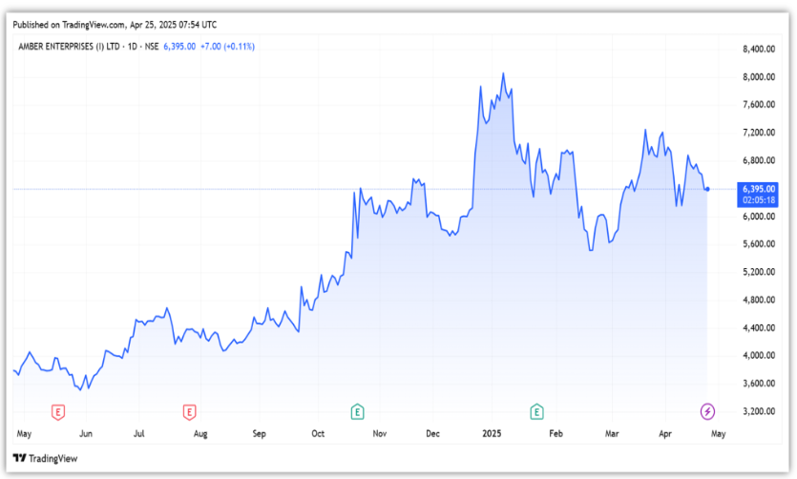Screen dimensions: 797x479
Task: Click the red earnings marker near June
Action: click(x=58, y=412)
